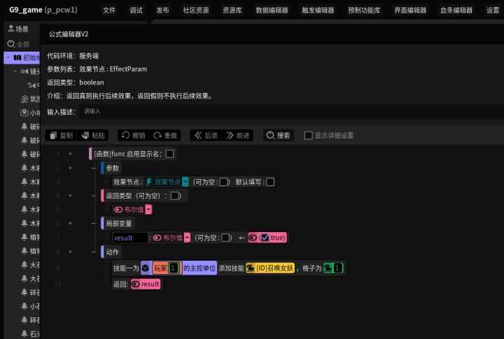
Task: Click the 撤销 undo button
Action: [134, 136]
